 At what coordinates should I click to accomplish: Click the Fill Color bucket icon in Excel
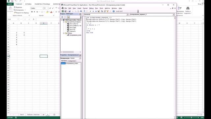point(47,12)
